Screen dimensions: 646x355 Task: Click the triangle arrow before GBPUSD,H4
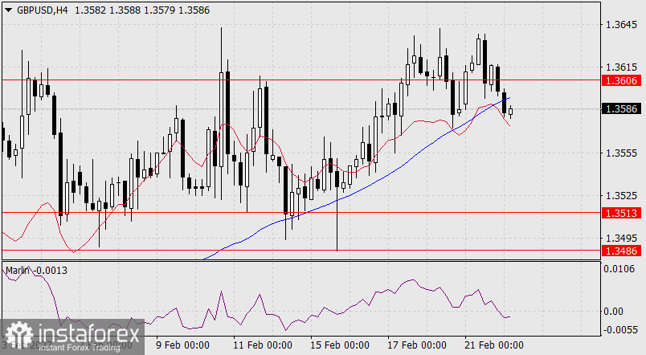8,9
